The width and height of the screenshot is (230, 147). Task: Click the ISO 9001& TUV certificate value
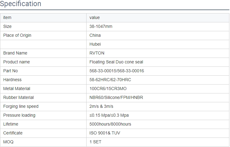click(x=105, y=133)
